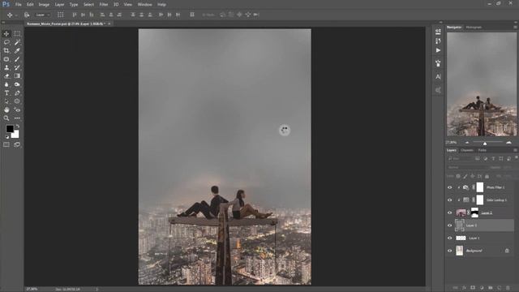Swap foreground and background colors
Image resolution: width=519 pixels, height=292 pixels.
point(18,127)
